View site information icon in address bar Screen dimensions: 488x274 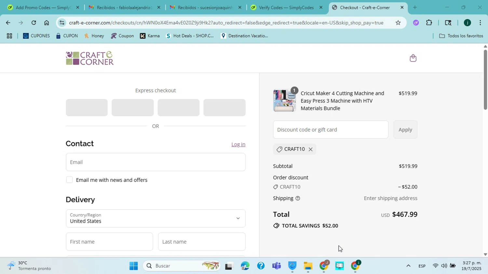click(x=62, y=23)
